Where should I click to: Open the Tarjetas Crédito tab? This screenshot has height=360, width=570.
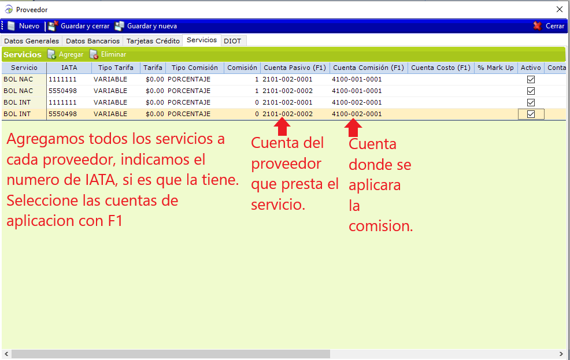click(153, 41)
